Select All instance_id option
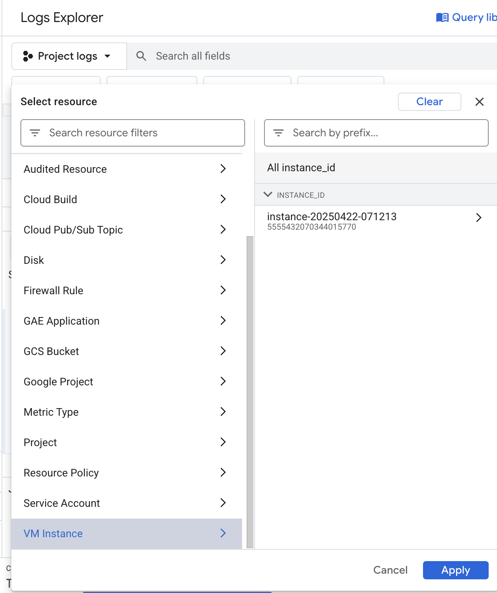This screenshot has width=497, height=593. click(376, 168)
